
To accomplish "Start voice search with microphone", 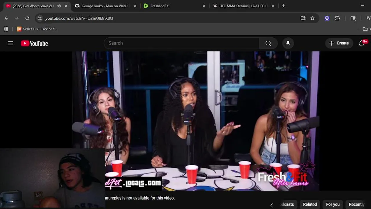I will click(x=288, y=43).
